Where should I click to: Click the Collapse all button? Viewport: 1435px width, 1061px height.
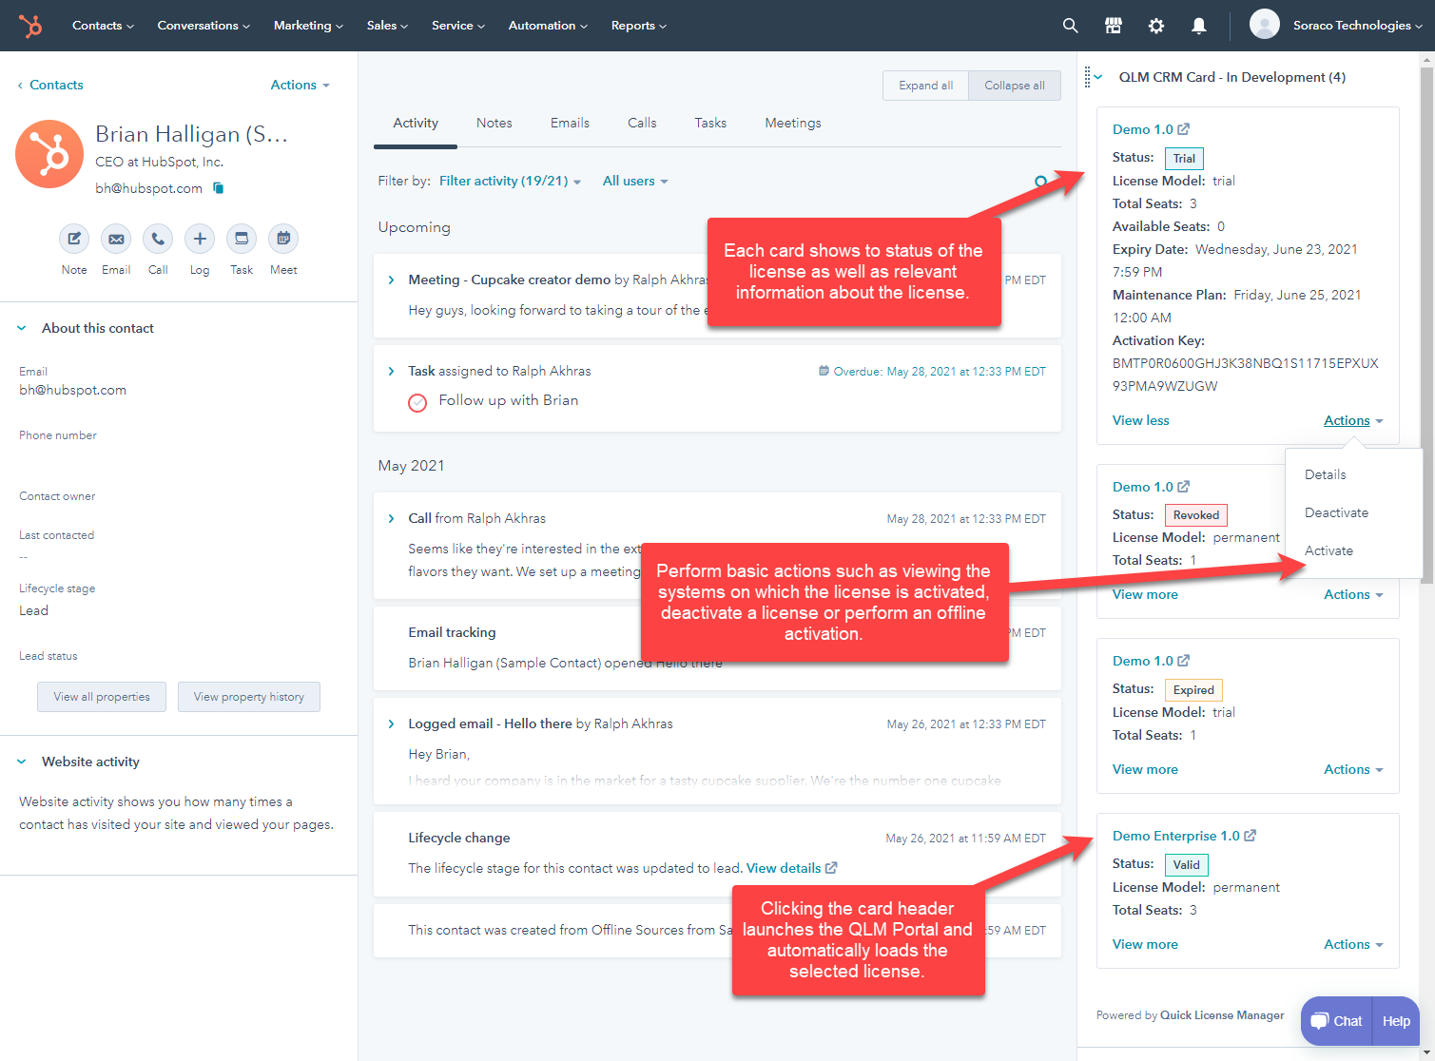(x=1015, y=86)
